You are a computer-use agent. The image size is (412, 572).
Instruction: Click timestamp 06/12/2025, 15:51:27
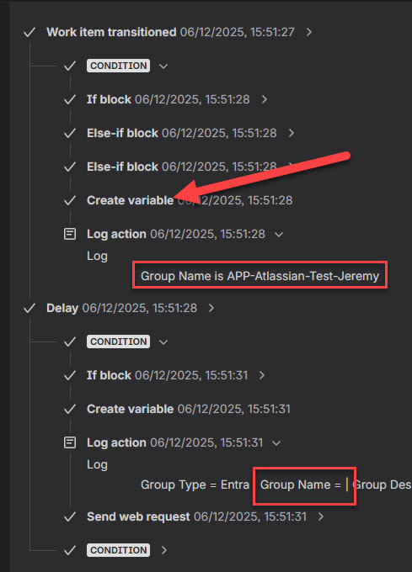[x=237, y=32]
